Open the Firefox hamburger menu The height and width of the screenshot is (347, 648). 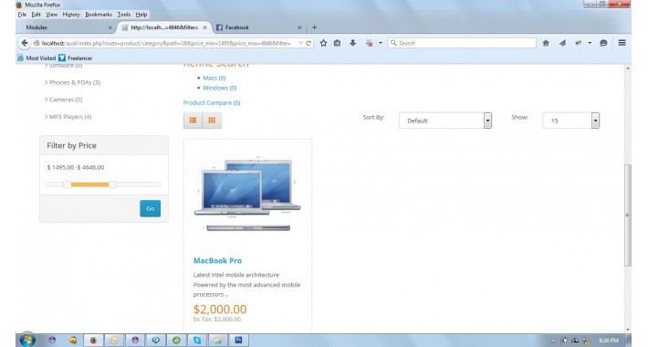[622, 43]
